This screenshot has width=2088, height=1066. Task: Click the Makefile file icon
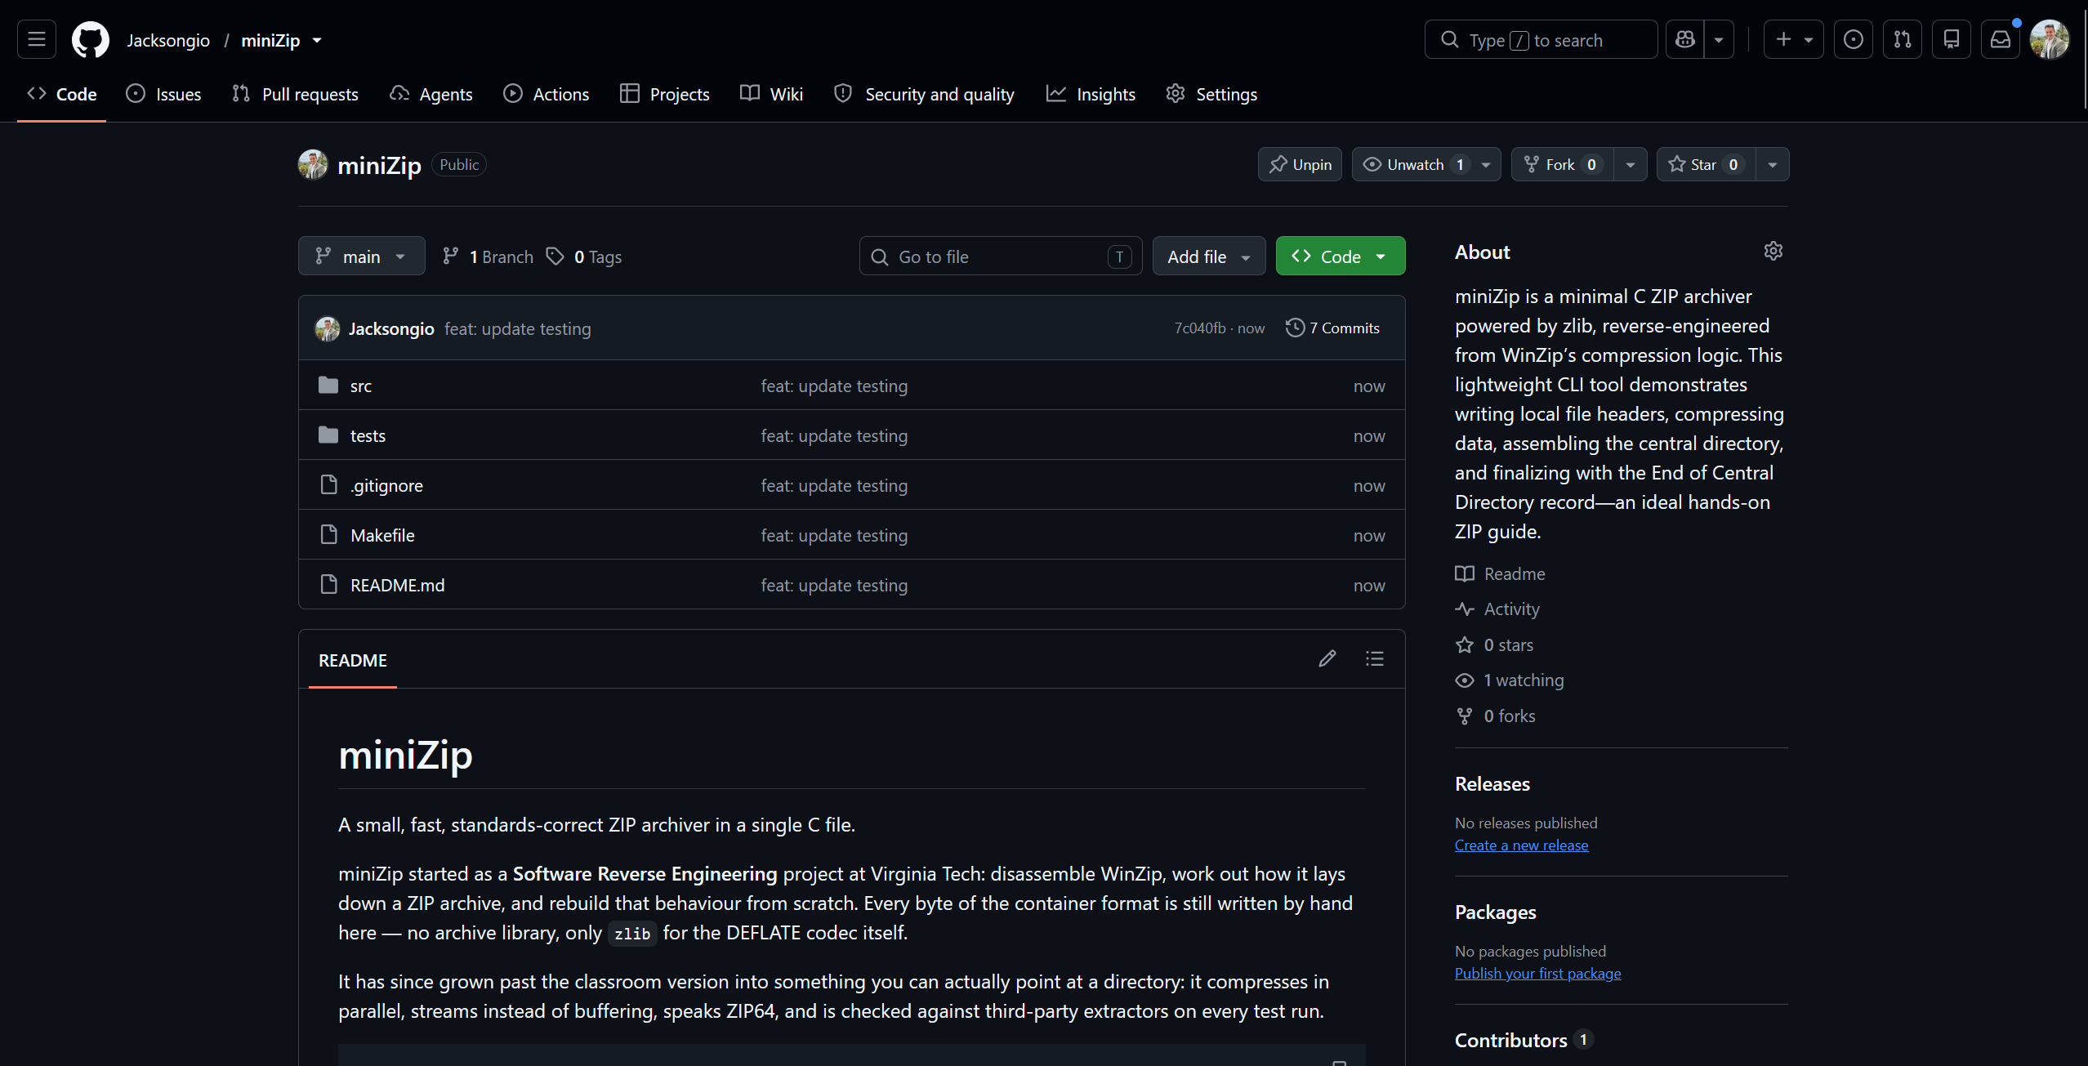328,534
